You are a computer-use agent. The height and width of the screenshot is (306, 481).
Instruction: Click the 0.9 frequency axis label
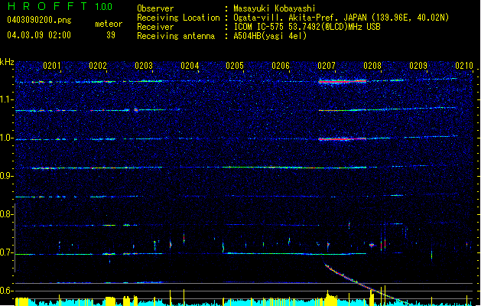pyautogui.click(x=7, y=176)
